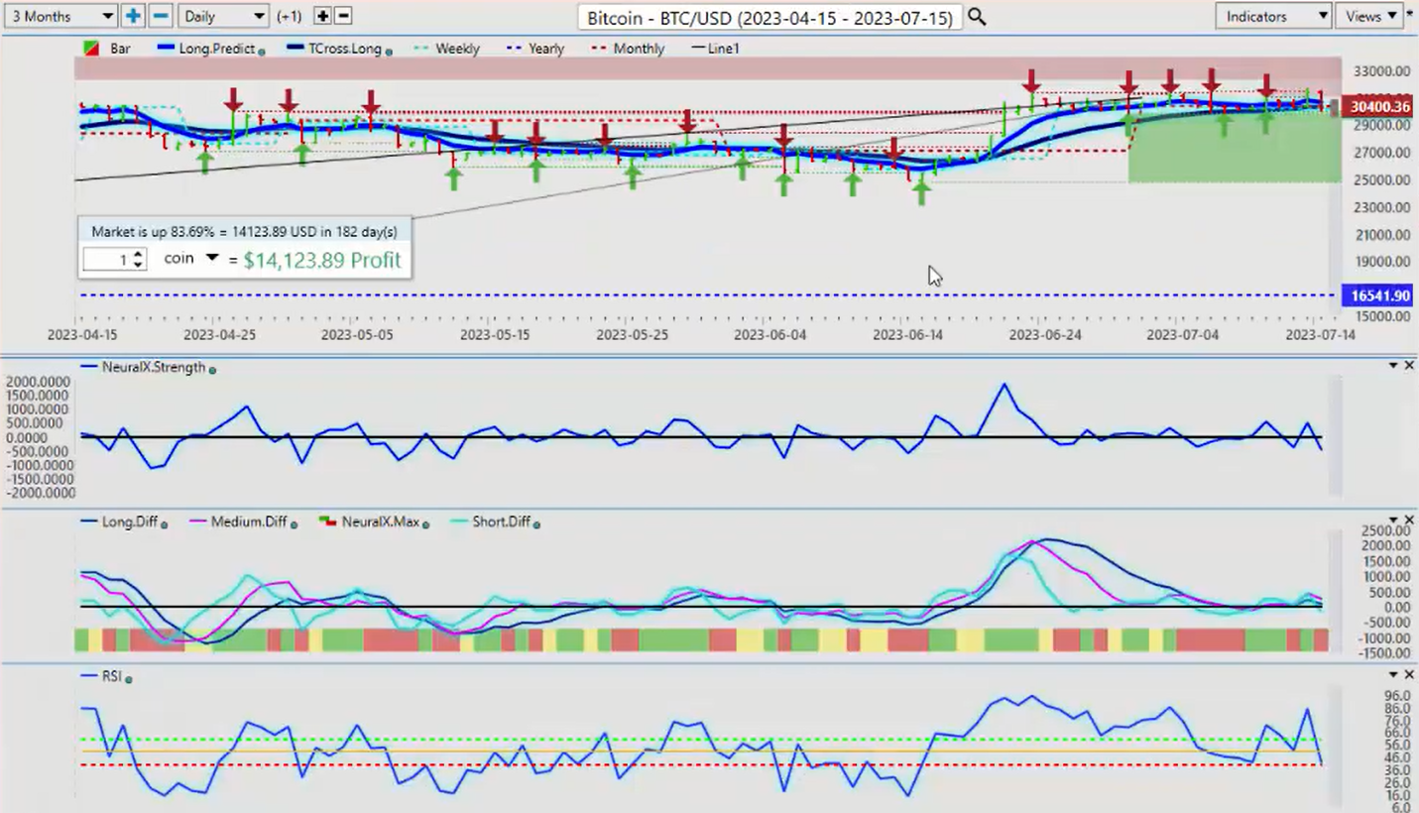The image size is (1419, 813).
Task: Click the settings dot beside NeuralX.Max
Action: click(425, 523)
